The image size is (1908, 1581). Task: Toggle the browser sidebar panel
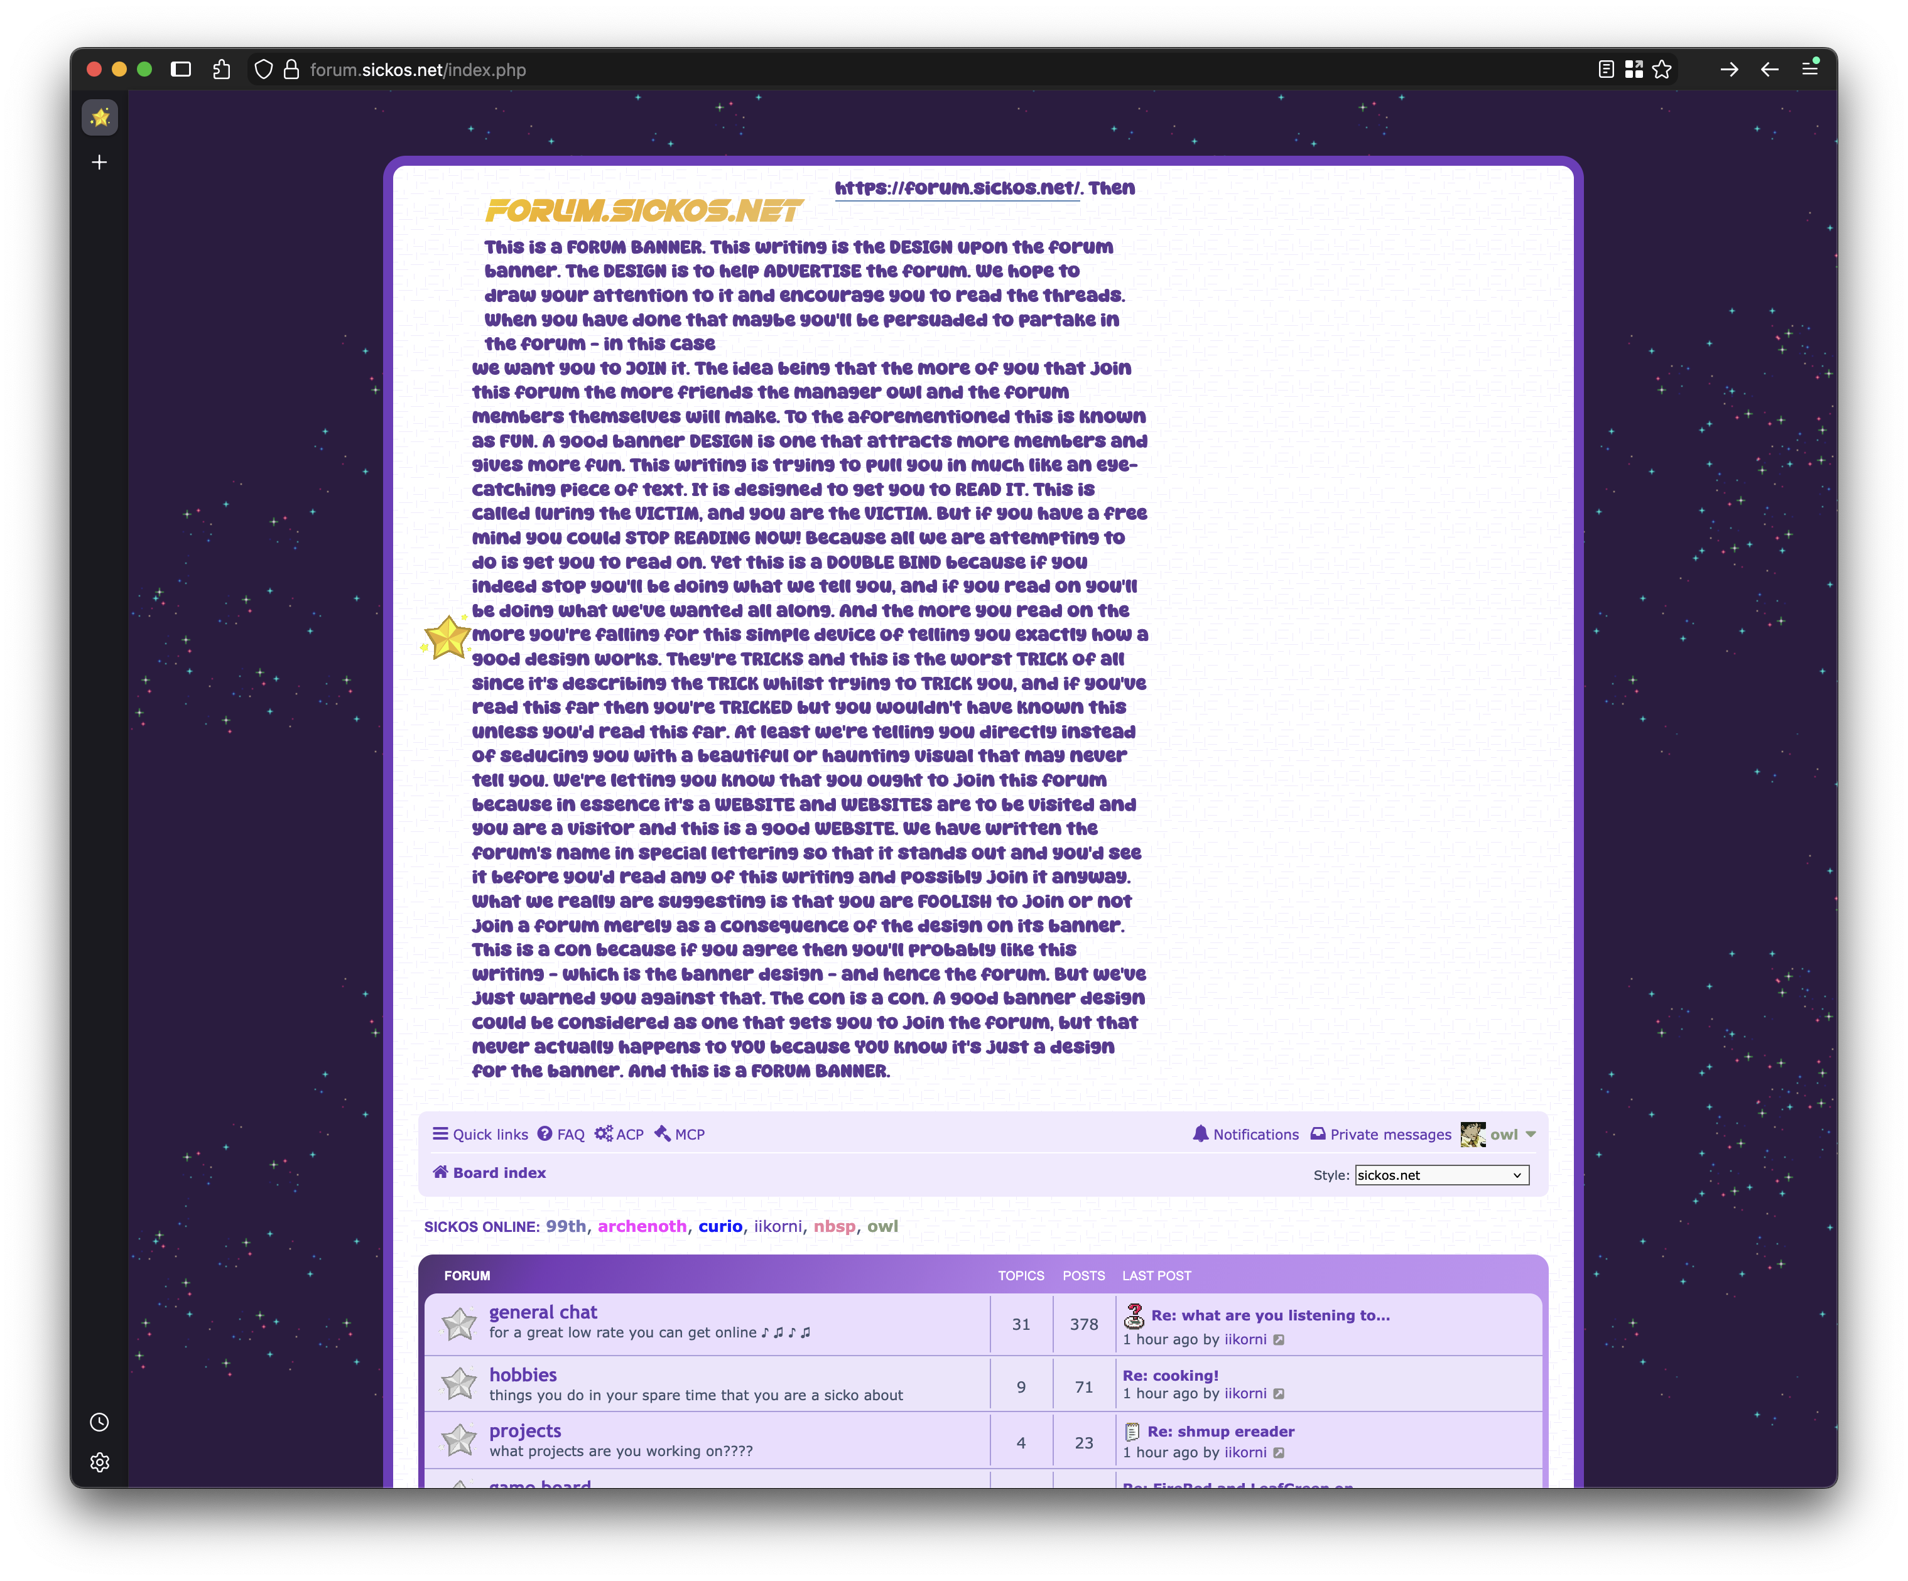(181, 70)
